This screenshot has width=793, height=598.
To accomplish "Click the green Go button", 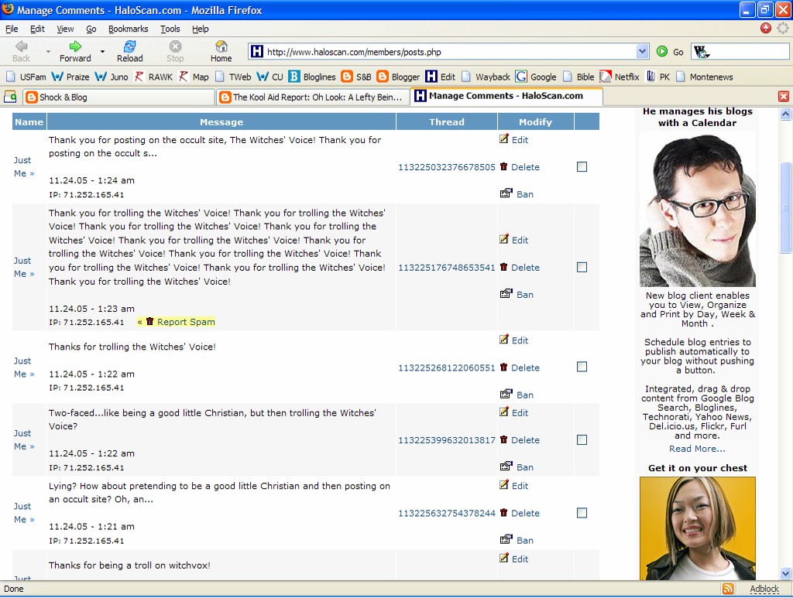I will coord(670,52).
